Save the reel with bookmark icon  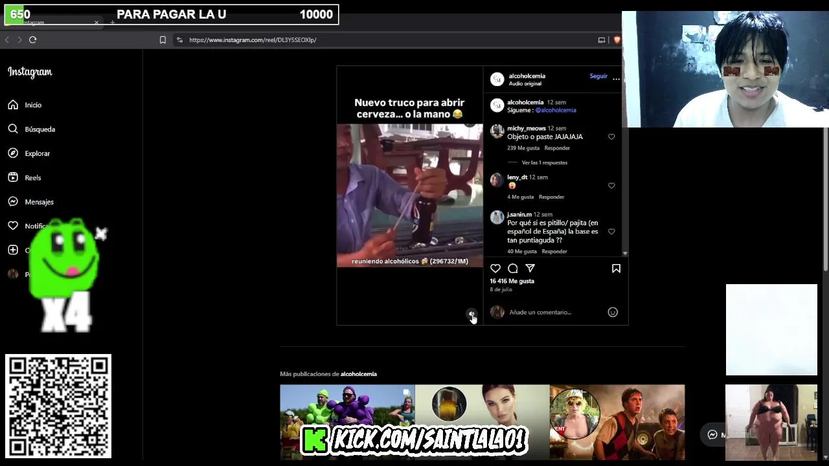tap(616, 268)
